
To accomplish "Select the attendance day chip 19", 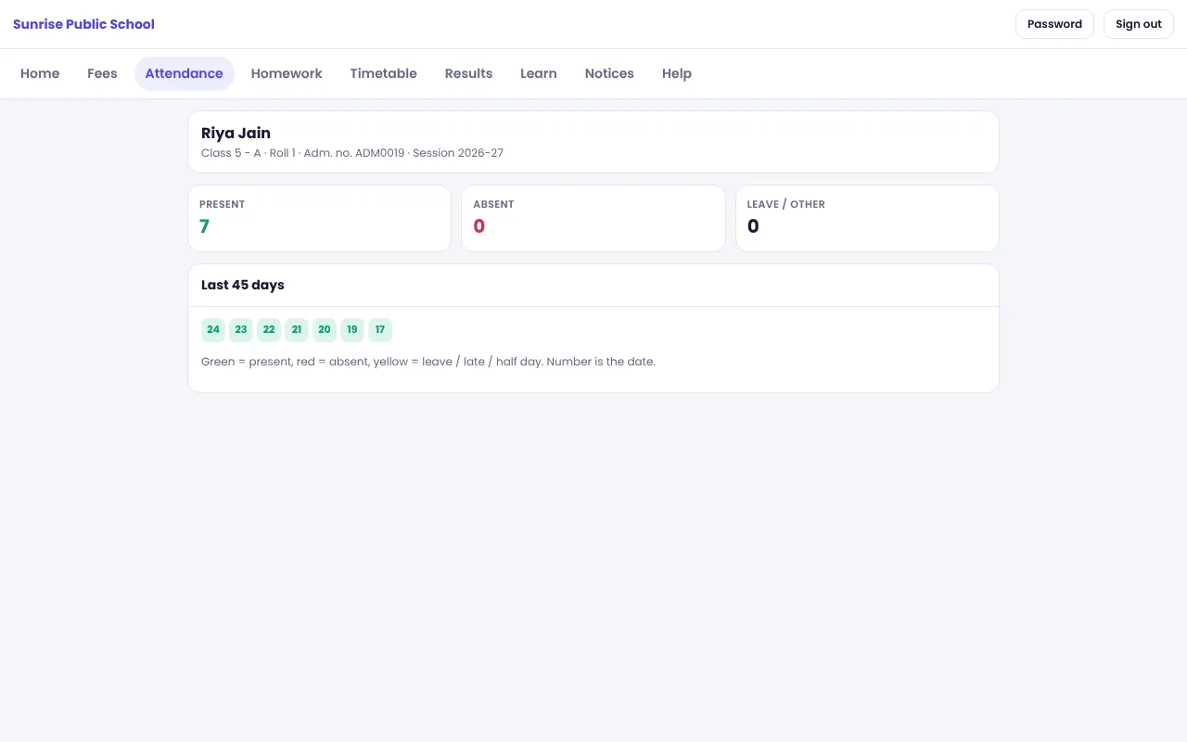I will (352, 329).
